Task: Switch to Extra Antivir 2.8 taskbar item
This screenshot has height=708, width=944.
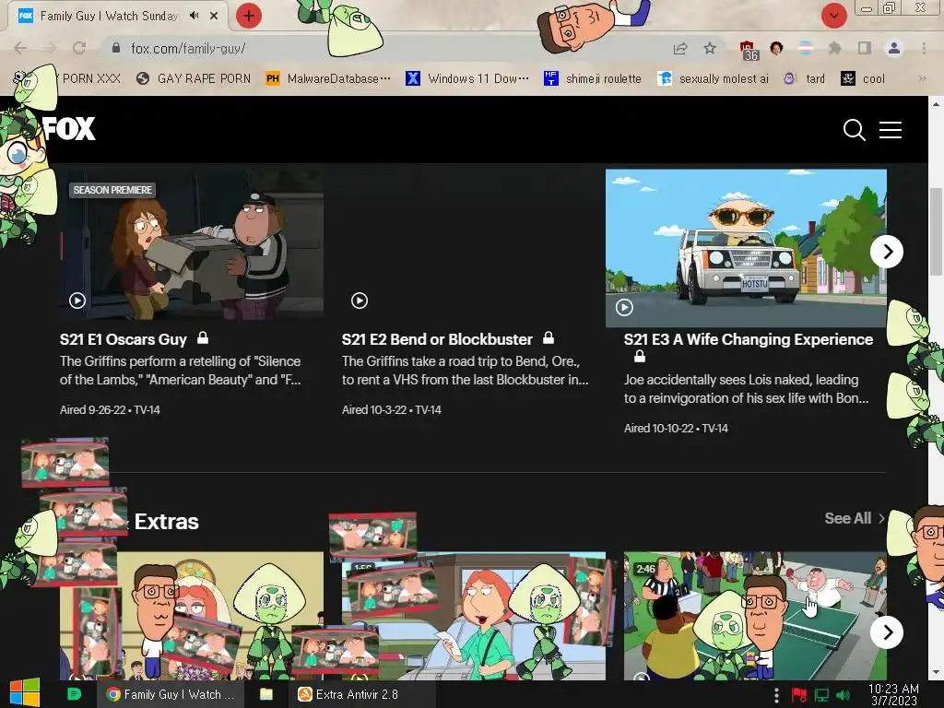Action: [361, 694]
